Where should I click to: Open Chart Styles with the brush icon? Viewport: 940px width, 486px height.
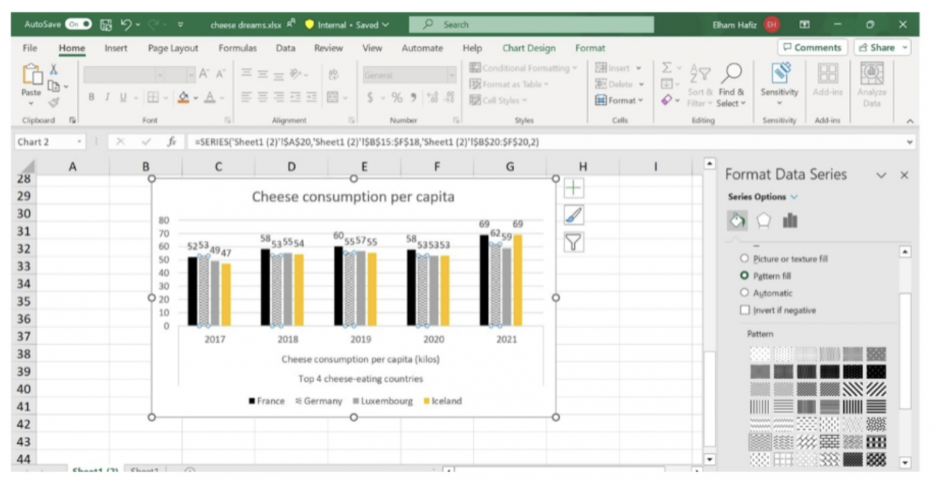coord(573,214)
